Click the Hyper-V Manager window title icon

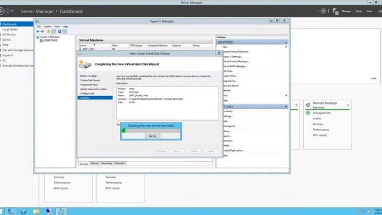pos(37,21)
